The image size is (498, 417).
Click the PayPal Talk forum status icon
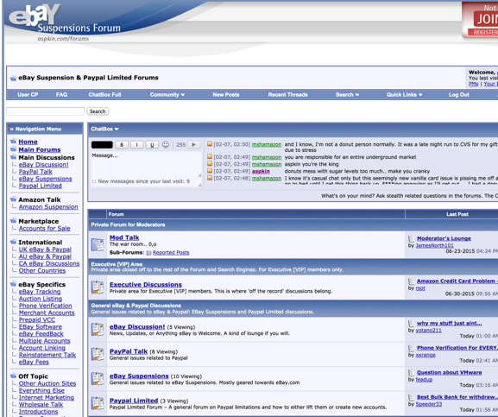98,354
